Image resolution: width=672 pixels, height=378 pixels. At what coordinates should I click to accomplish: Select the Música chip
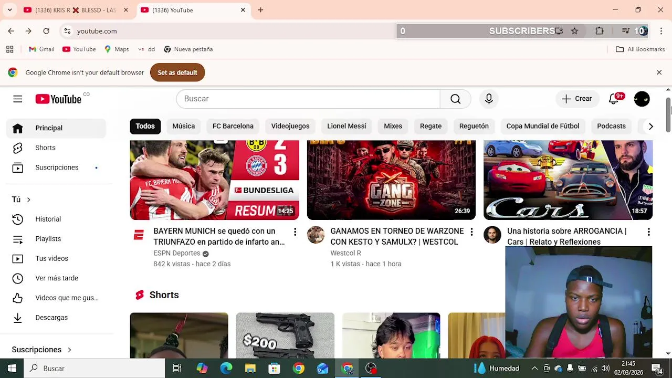[184, 126]
